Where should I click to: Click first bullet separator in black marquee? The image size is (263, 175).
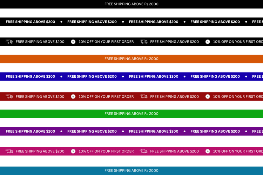(61, 22)
